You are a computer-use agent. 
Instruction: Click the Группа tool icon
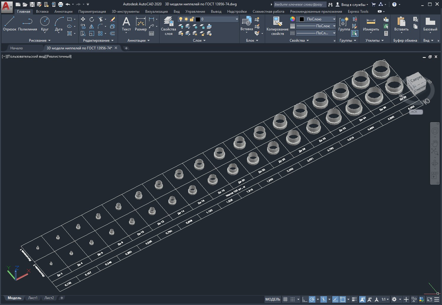click(344, 24)
